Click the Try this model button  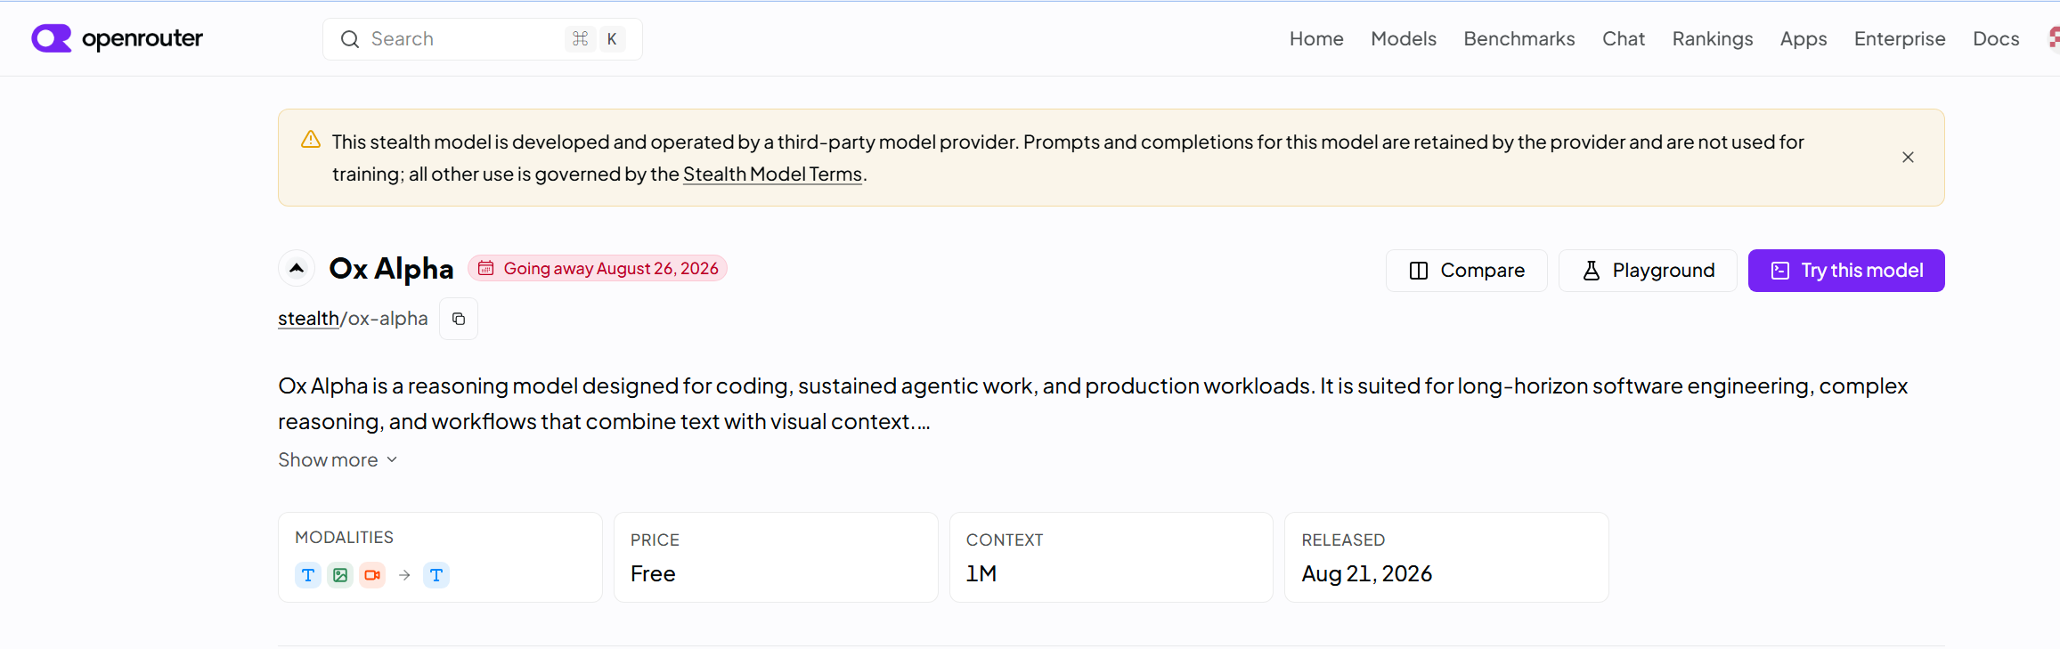pos(1846,271)
